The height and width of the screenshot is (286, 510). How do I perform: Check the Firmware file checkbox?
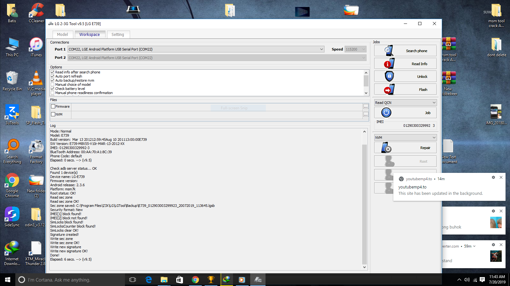53,106
